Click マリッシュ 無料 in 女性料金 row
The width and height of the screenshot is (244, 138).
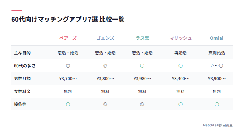tap(181, 92)
